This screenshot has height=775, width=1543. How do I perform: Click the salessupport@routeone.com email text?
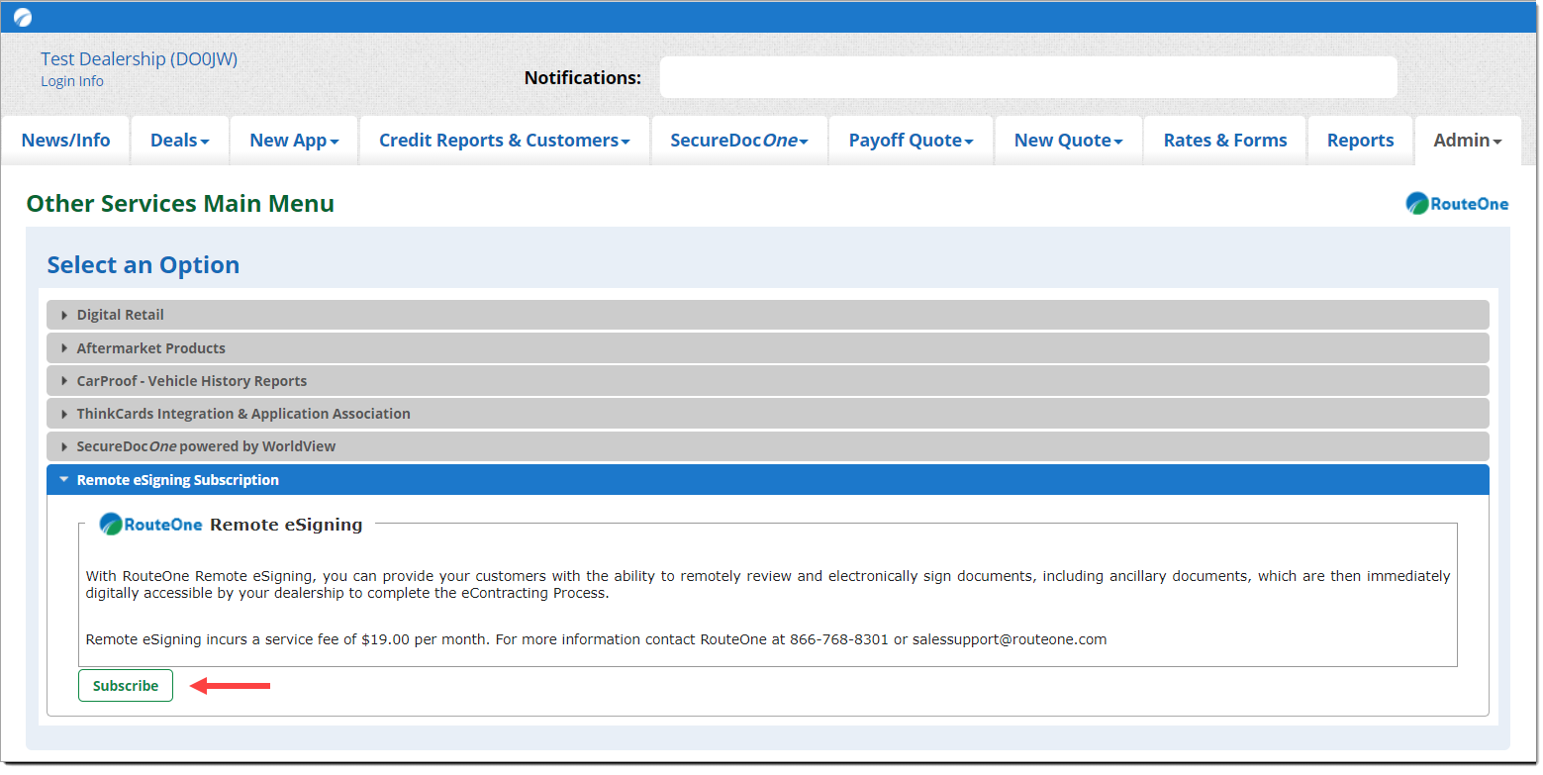[1010, 639]
